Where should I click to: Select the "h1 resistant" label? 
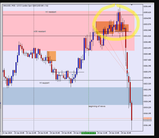[x=51, y=12]
